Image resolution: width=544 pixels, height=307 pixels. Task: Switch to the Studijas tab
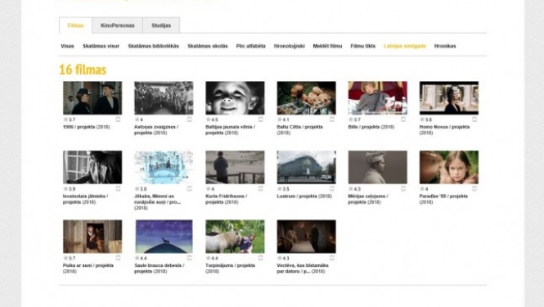tap(161, 25)
